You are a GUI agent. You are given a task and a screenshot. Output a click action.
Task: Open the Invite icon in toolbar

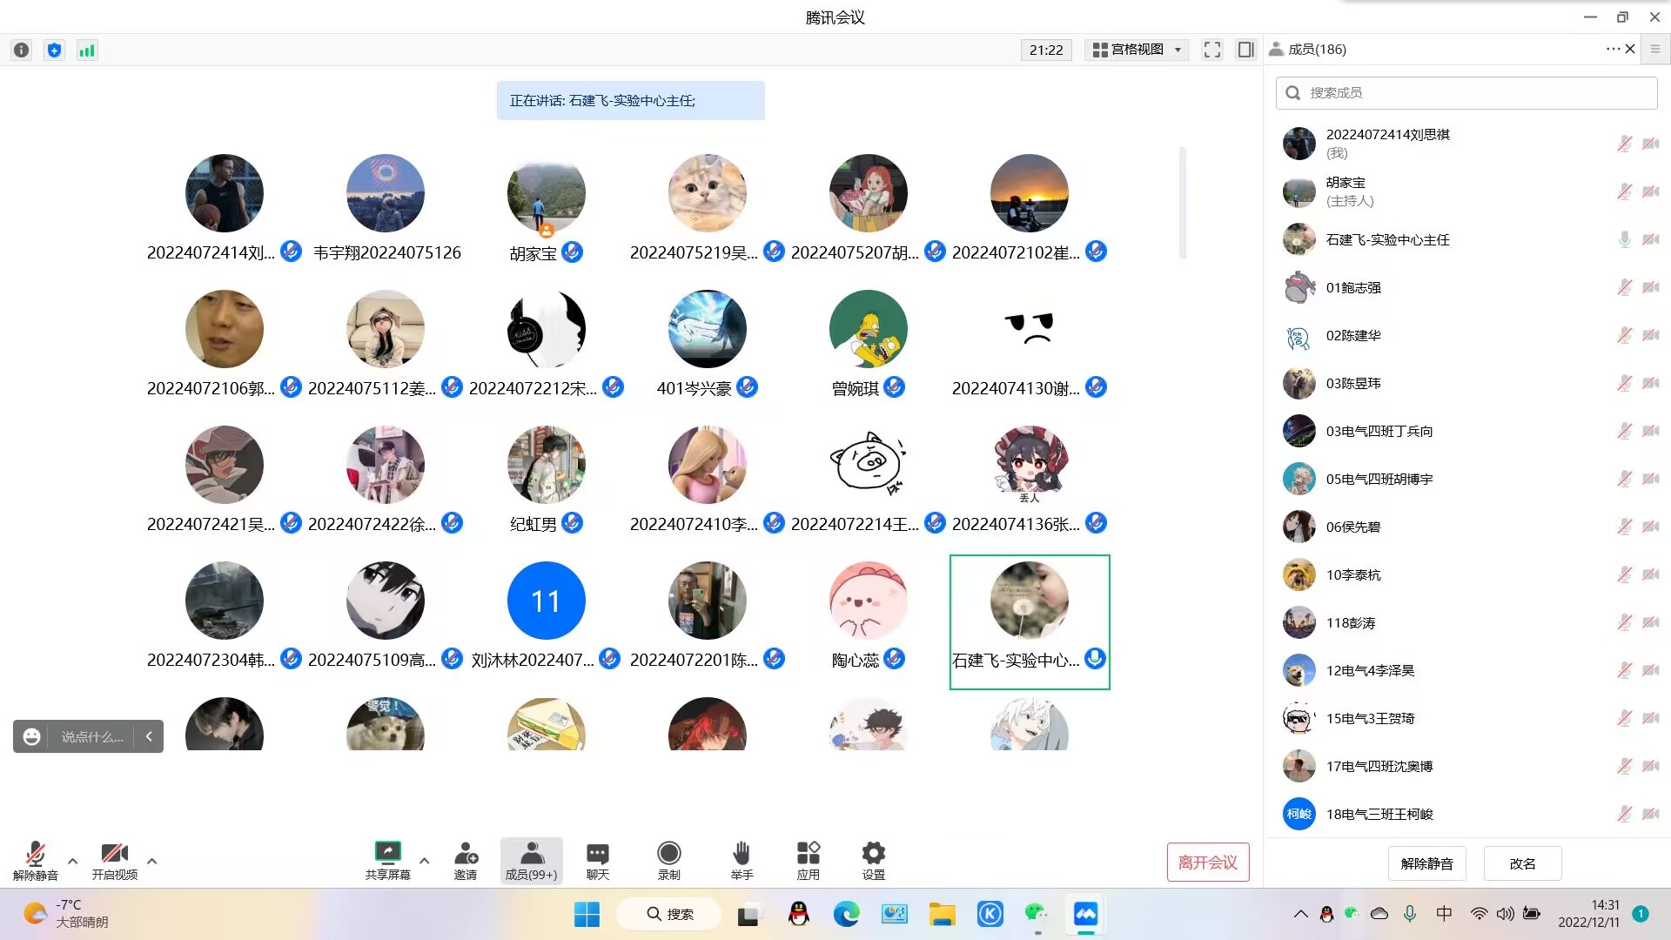point(466,860)
